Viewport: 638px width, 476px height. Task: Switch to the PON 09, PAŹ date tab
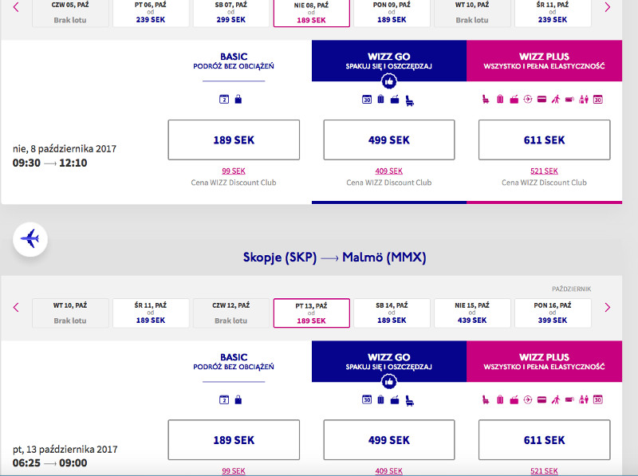tap(392, 13)
